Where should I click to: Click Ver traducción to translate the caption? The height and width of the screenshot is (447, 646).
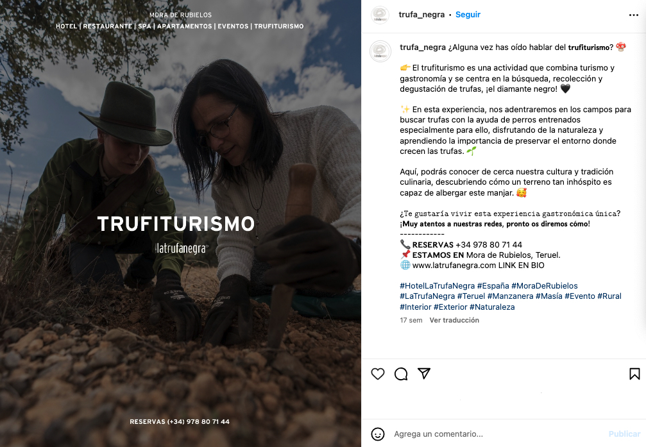(x=454, y=320)
